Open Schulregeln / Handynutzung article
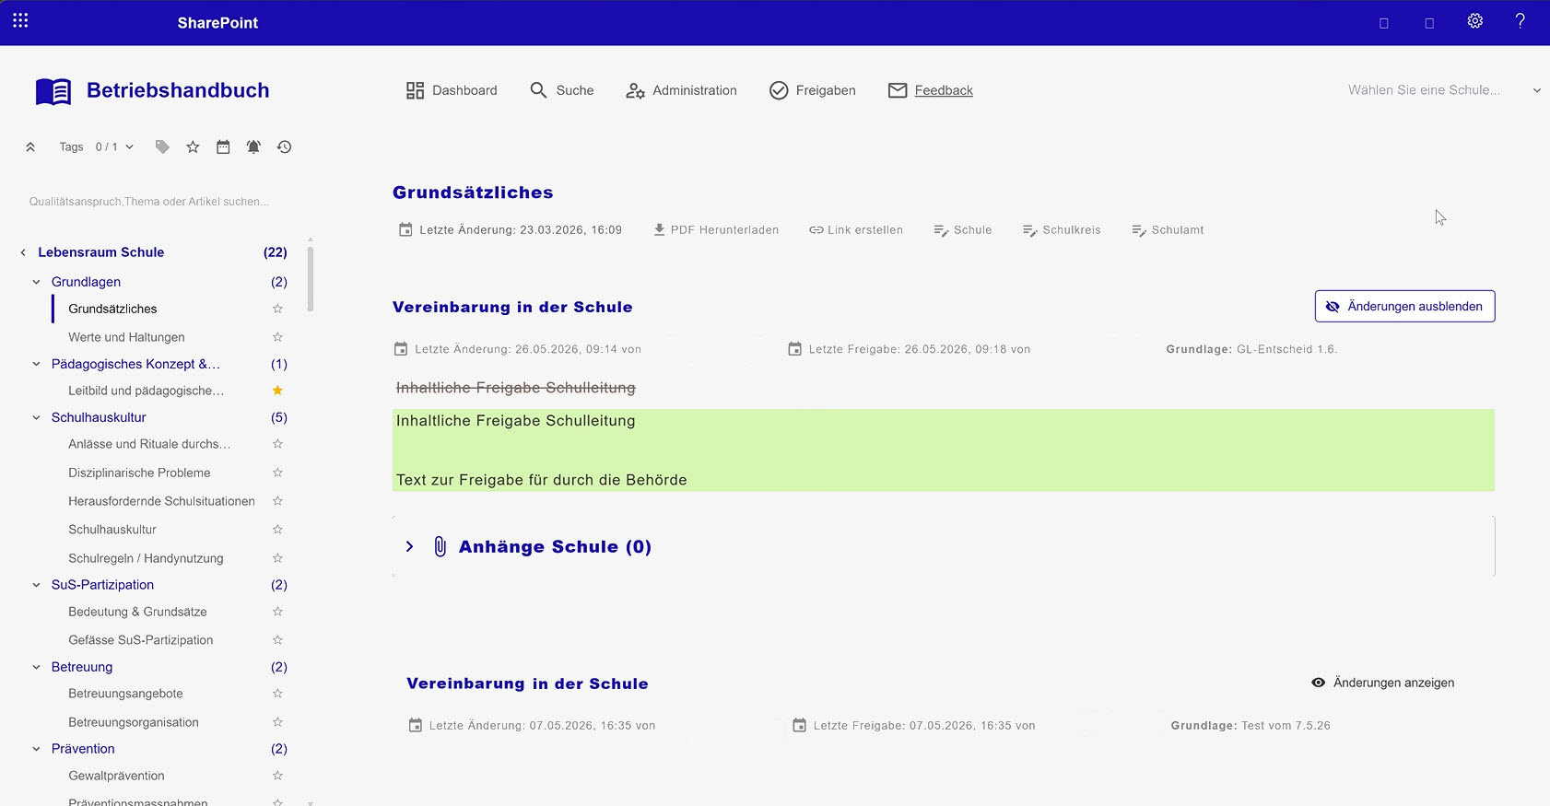The image size is (1550, 806). pos(146,558)
